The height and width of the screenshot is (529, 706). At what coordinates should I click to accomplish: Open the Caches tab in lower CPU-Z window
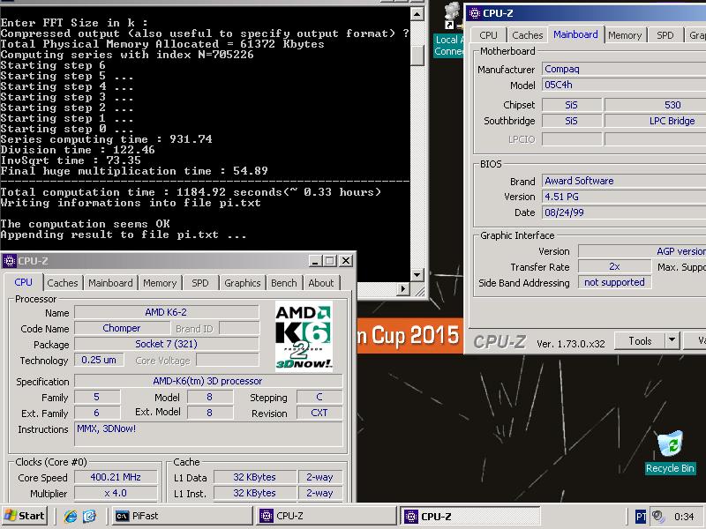(x=63, y=283)
